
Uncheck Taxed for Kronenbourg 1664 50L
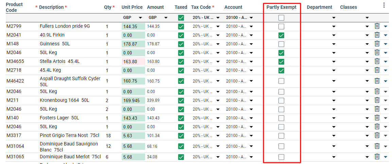coord(181,101)
